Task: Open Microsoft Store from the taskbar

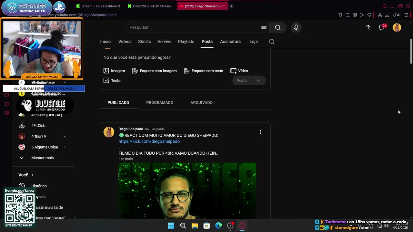Action: coord(206,226)
